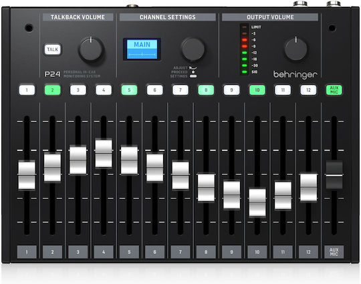Grab the channel 10 fader cap

click(257, 202)
